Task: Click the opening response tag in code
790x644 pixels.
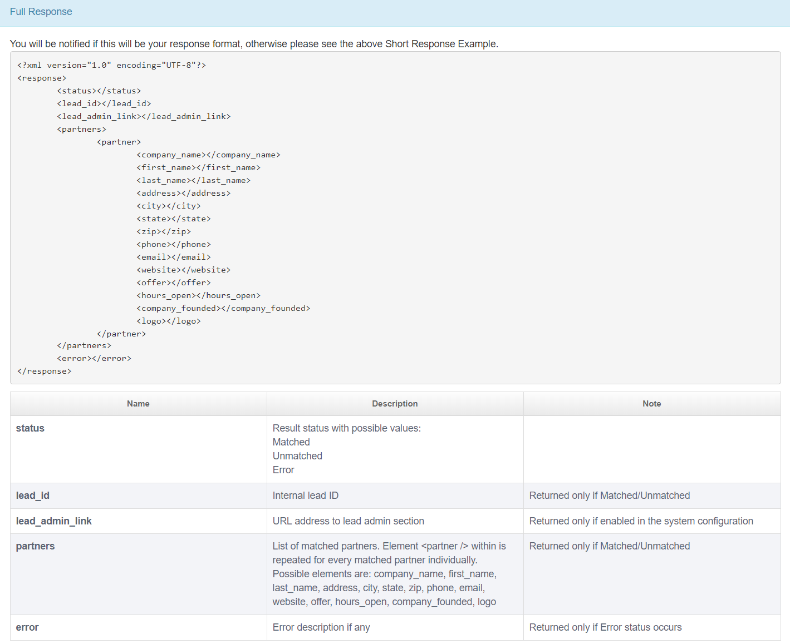Action: coord(42,78)
